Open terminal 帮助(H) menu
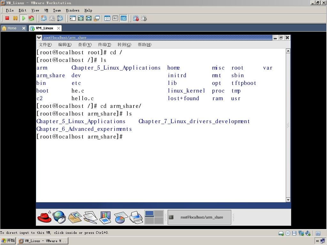Viewport: 327px width, 245px height. [x=145, y=44]
